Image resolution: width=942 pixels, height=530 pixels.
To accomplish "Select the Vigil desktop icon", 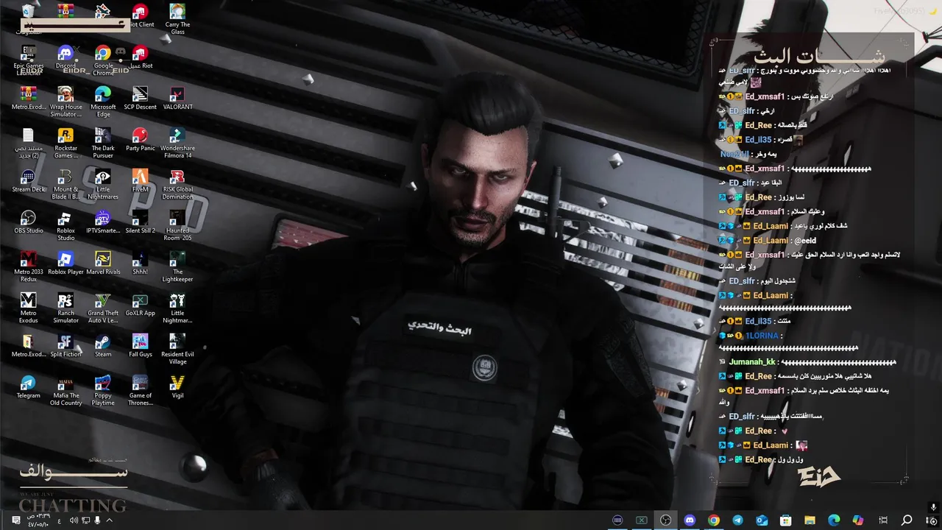I will point(177,387).
